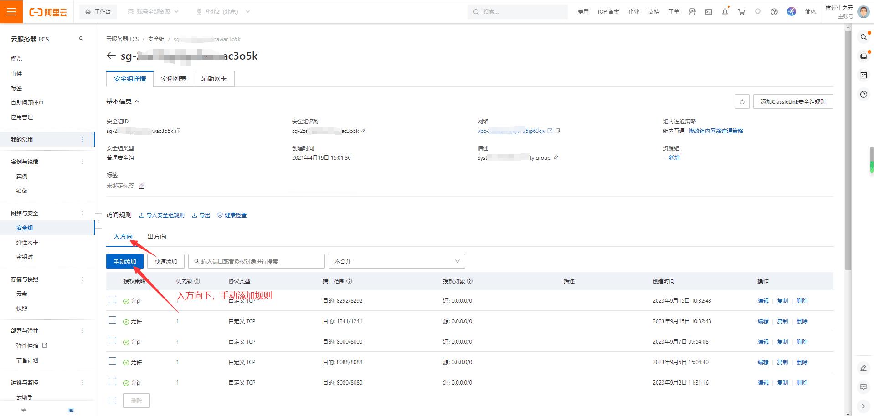The image size is (874, 416).
Task: Check the box for port 8292 rule
Action: (x=113, y=299)
